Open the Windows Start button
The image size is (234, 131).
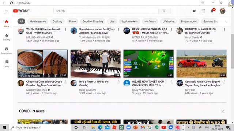[4, 127]
